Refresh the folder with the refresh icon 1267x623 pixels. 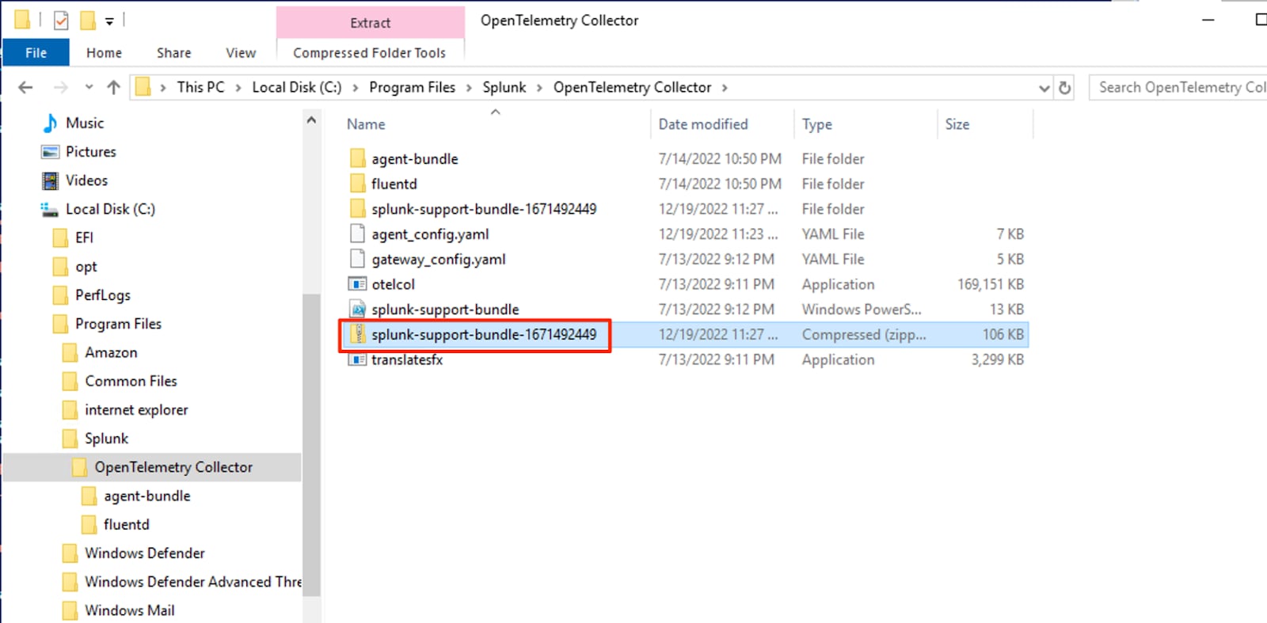click(1065, 88)
